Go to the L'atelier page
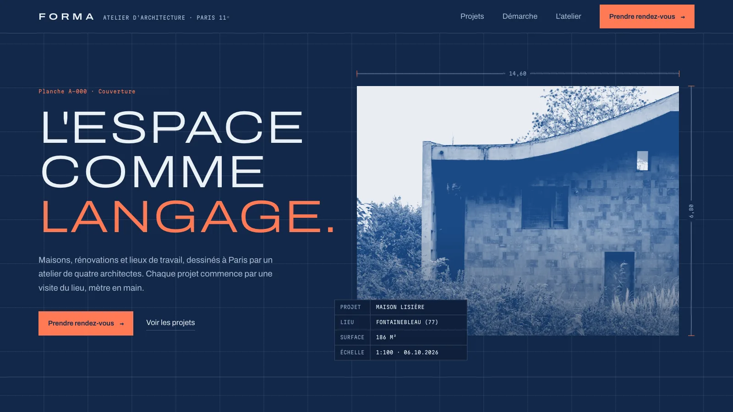The height and width of the screenshot is (412, 733). pos(568,16)
